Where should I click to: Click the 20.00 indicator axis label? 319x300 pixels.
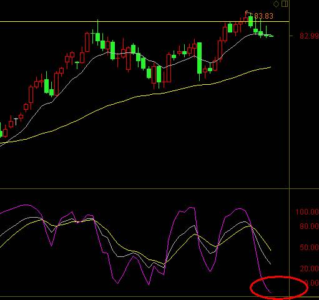tap(309, 269)
